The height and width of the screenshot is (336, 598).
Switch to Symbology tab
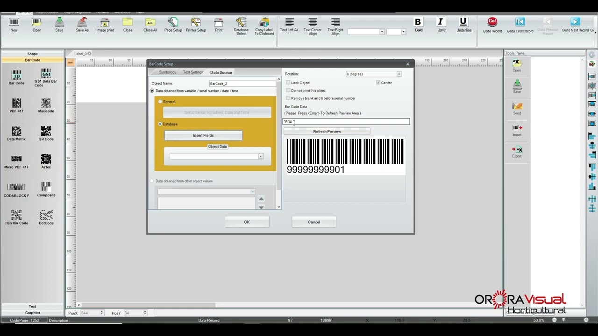pos(167,72)
